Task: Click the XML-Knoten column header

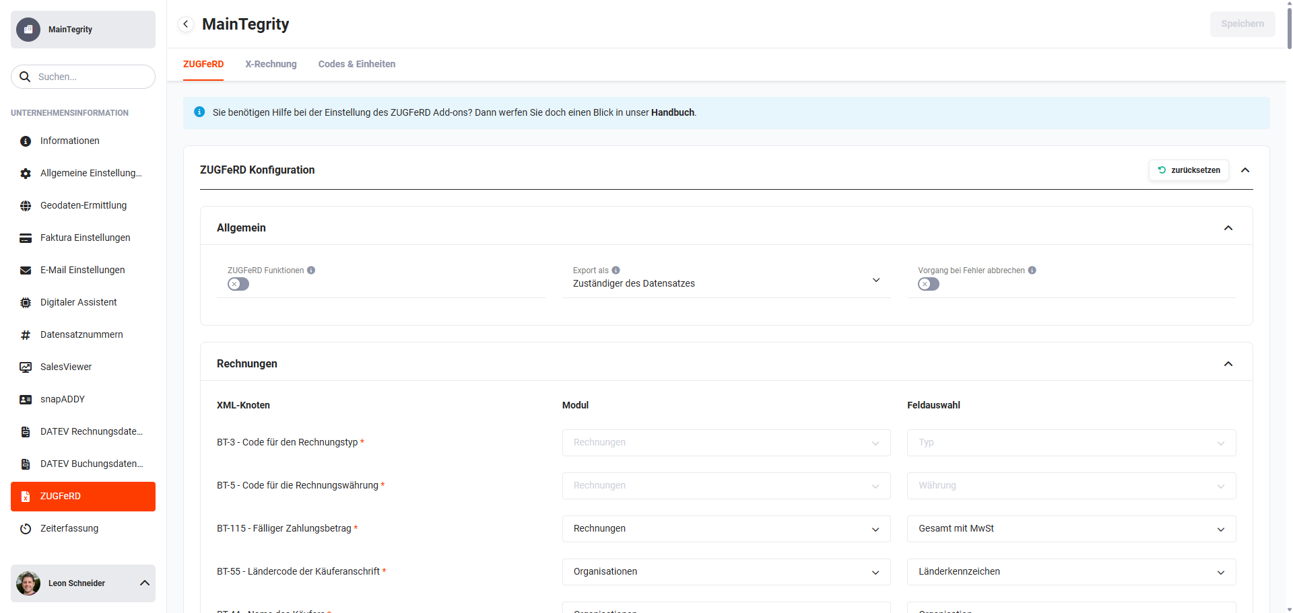Action: coord(243,405)
